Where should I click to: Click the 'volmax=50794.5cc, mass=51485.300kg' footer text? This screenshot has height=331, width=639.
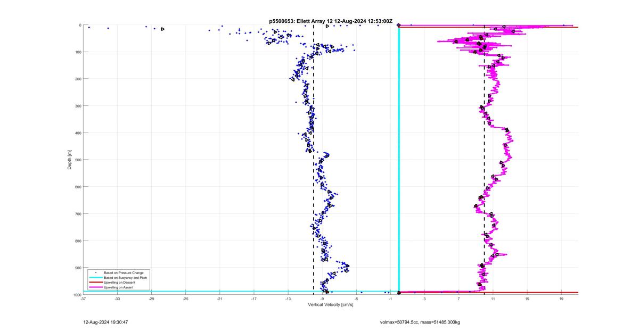tap(420, 322)
